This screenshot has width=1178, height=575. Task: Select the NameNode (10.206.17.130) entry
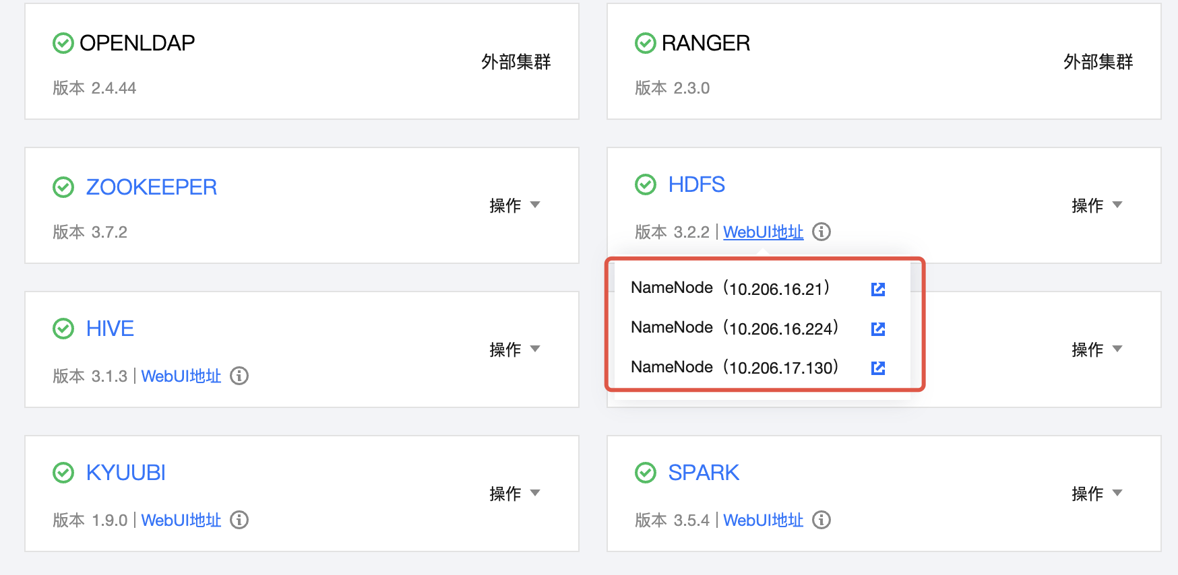(x=734, y=368)
